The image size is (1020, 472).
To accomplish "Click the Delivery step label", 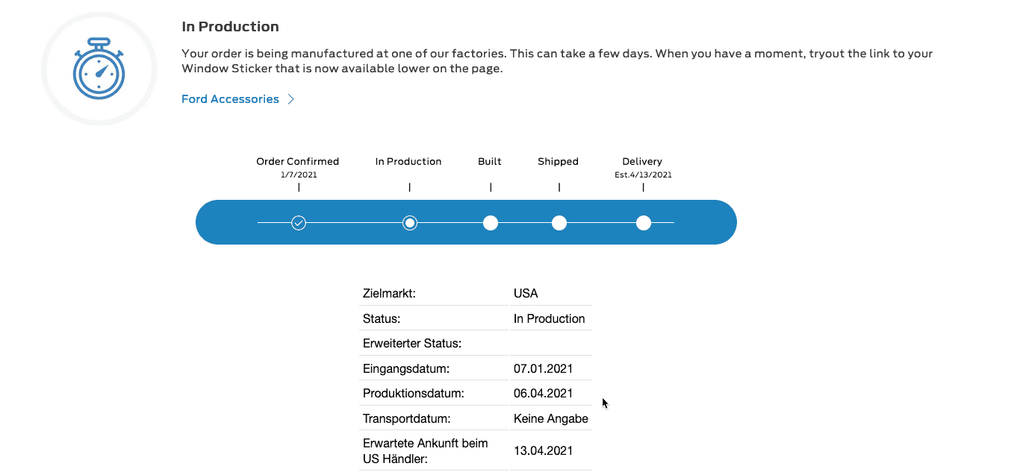I will 642,161.
